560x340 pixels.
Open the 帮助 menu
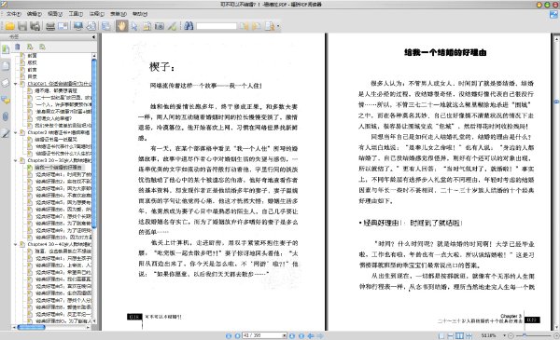(x=140, y=14)
